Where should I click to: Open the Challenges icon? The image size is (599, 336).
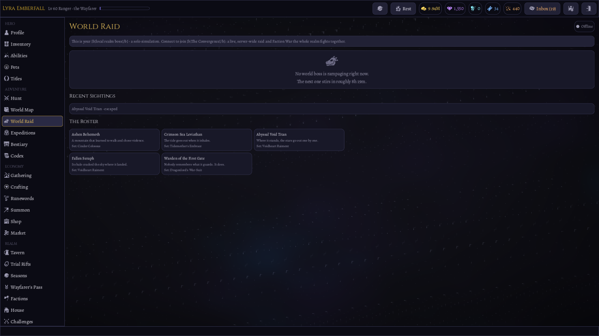[x=6, y=321]
